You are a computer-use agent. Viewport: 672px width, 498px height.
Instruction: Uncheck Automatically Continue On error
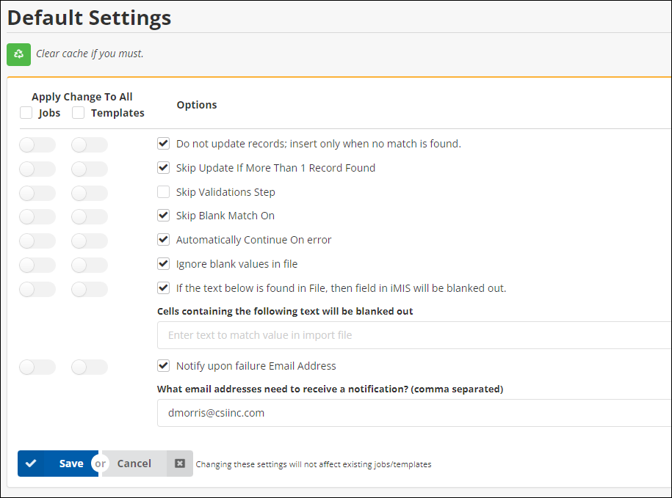[x=164, y=240]
